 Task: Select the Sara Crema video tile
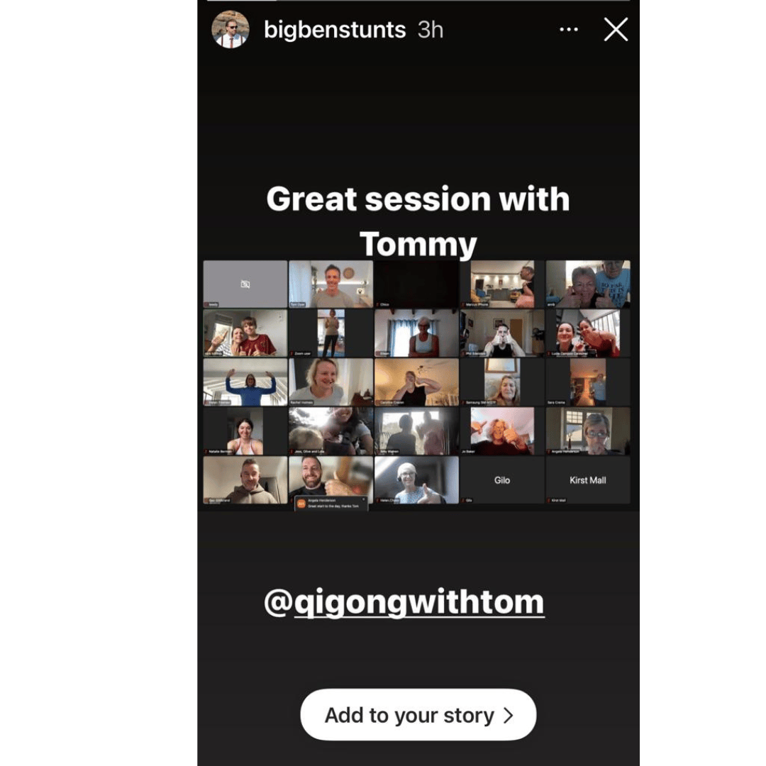tap(588, 382)
